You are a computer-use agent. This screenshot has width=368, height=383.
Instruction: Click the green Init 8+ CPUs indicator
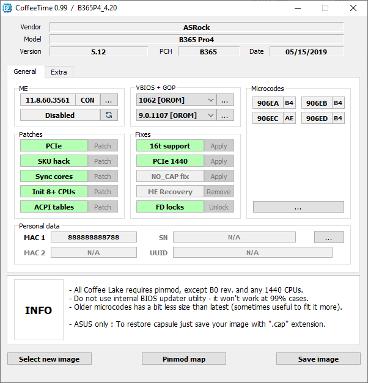click(x=54, y=192)
